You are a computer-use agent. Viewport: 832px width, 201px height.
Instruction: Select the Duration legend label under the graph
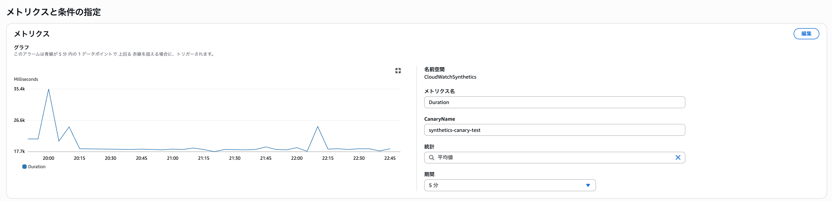(37, 167)
